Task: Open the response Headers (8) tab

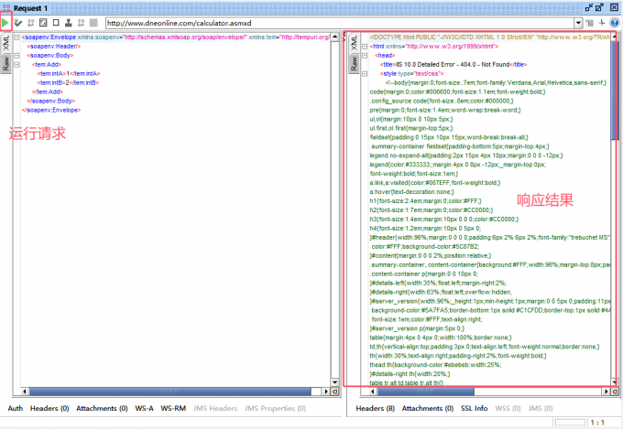Action: click(x=376, y=408)
